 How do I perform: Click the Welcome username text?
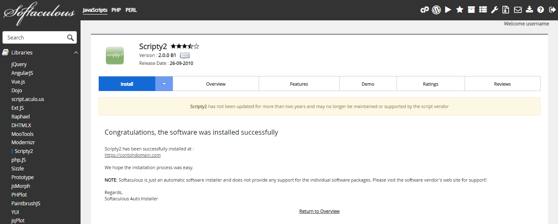(526, 24)
